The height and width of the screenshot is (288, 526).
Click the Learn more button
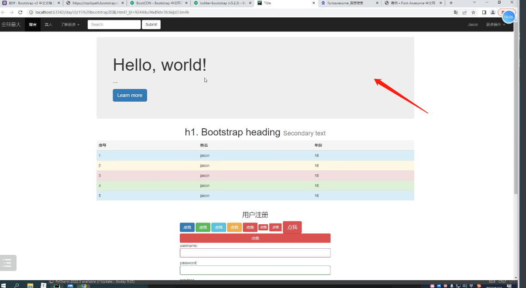[130, 95]
